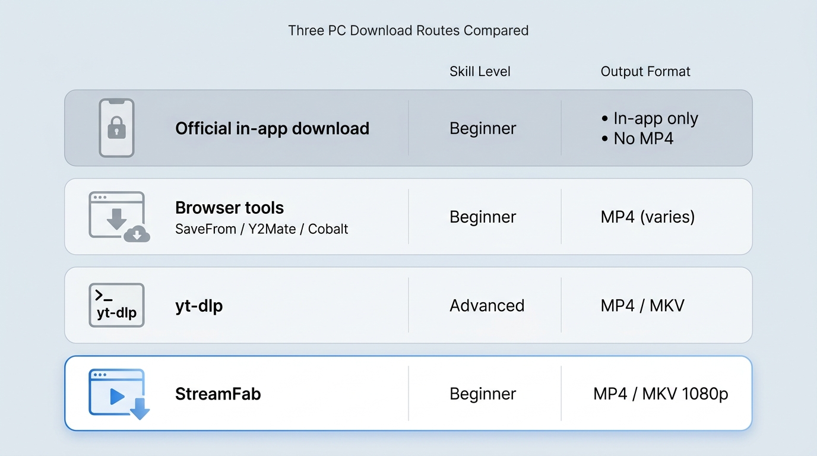Select the 'yt-dlp' row title
817x456 pixels.
(x=199, y=306)
